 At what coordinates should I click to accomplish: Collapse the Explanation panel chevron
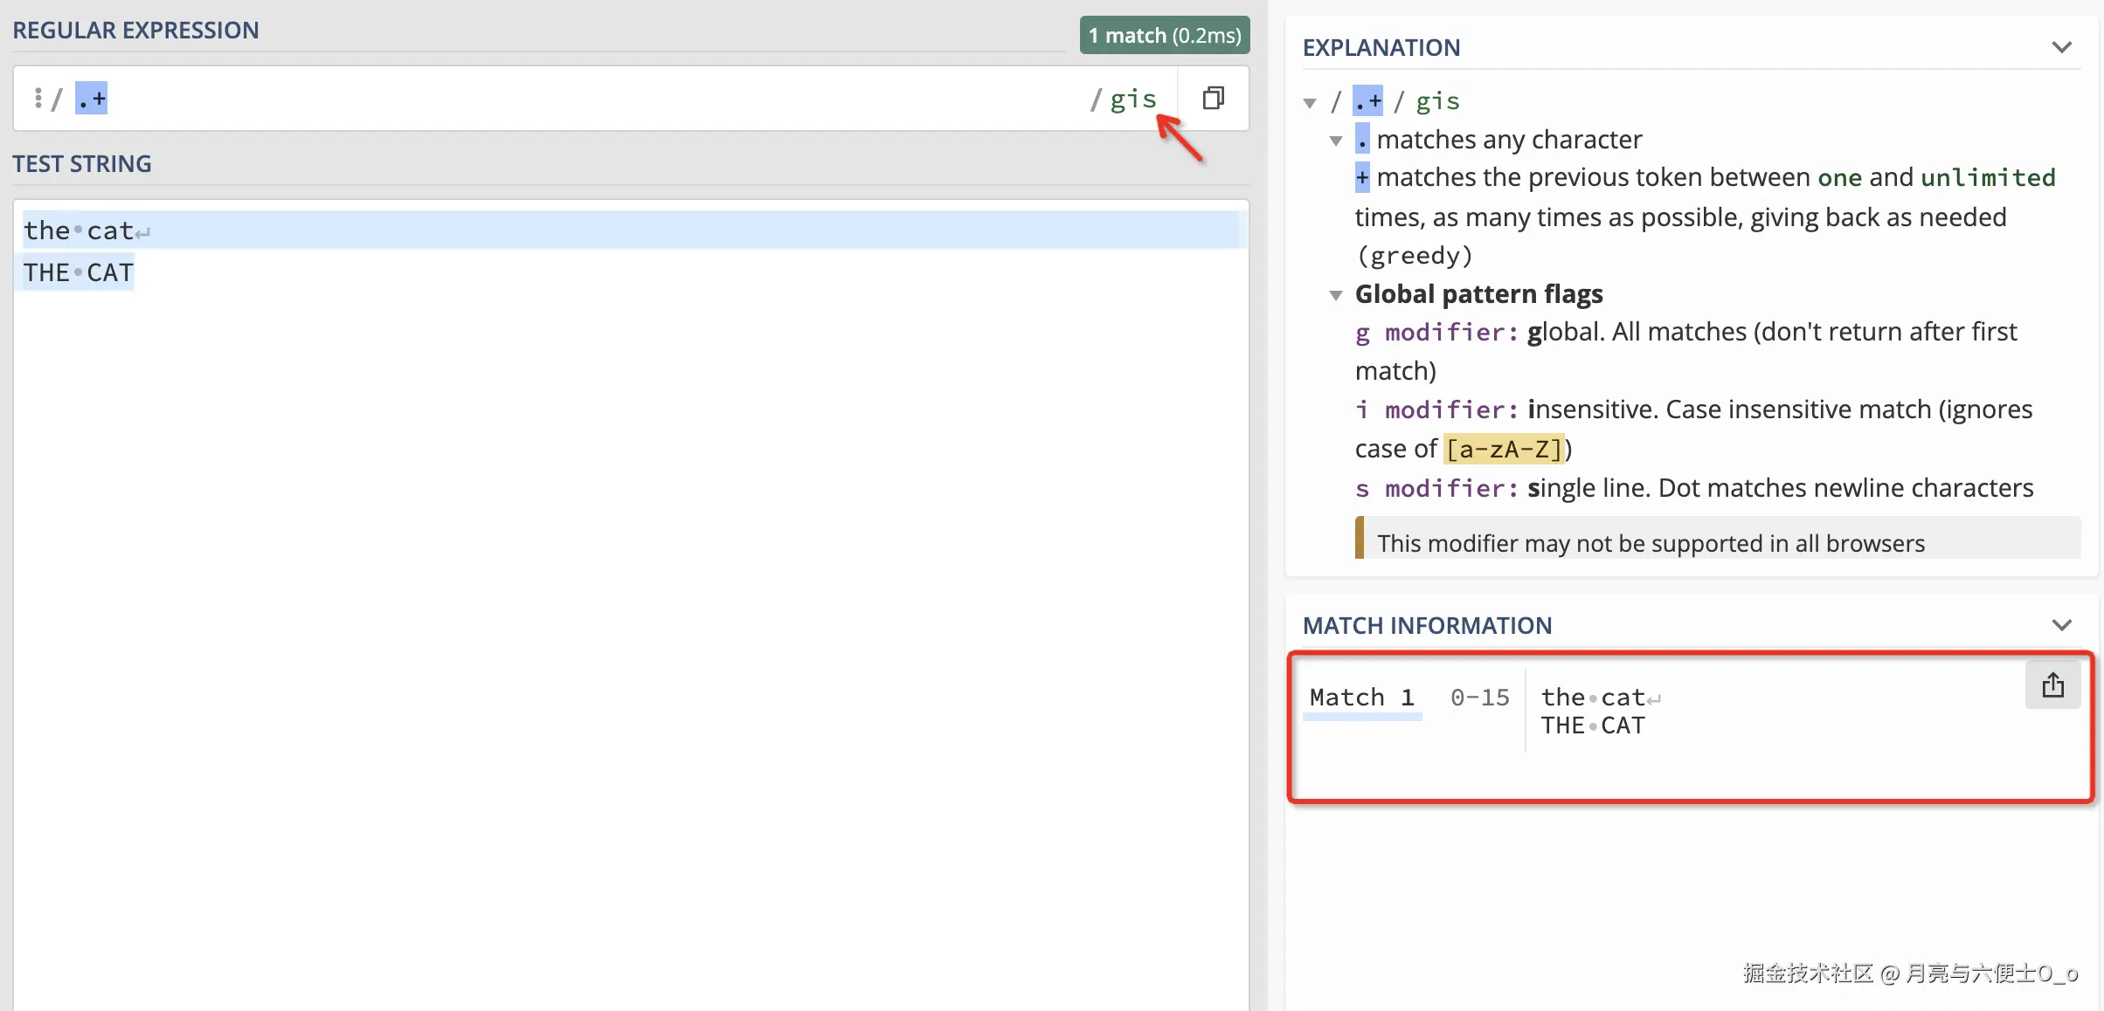(x=2061, y=47)
